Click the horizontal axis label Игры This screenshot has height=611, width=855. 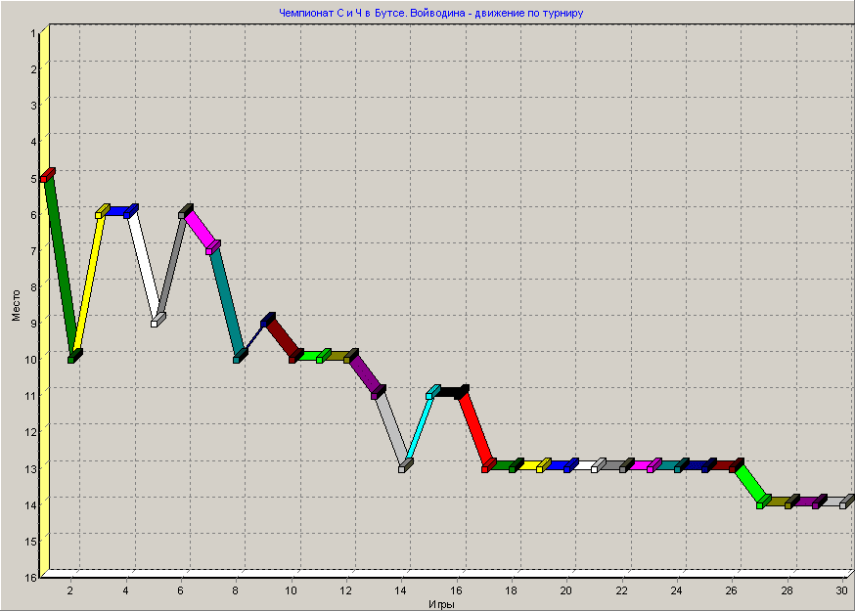pos(441,604)
